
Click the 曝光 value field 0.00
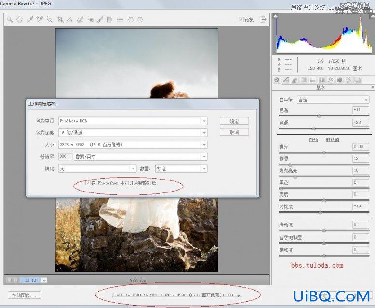361,147
